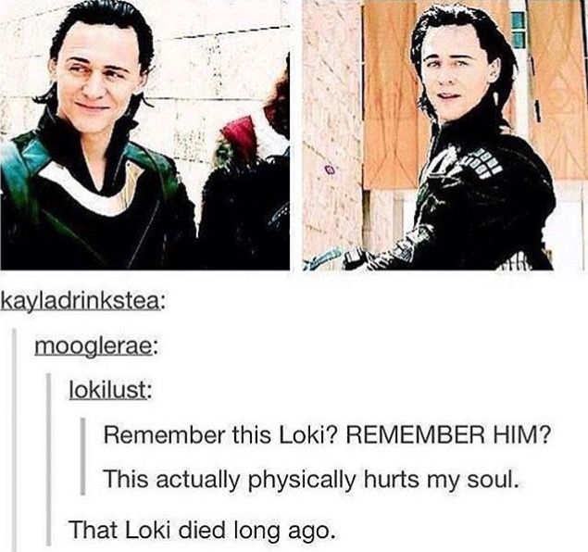
Task: Click the quote bar beside the lokilust username
Action: click(48, 458)
